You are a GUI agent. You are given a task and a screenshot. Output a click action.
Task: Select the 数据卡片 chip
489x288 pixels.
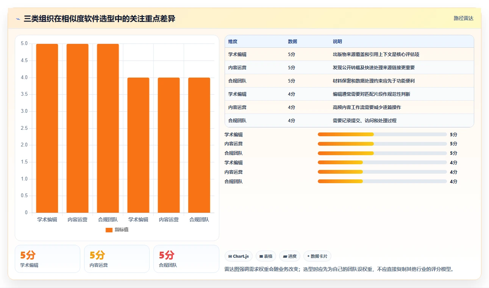pyautogui.click(x=317, y=256)
